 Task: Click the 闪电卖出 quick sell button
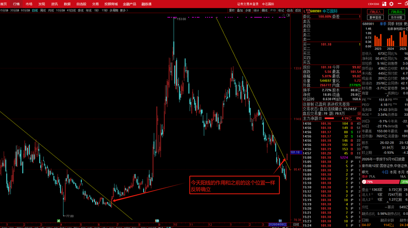[396, 12]
